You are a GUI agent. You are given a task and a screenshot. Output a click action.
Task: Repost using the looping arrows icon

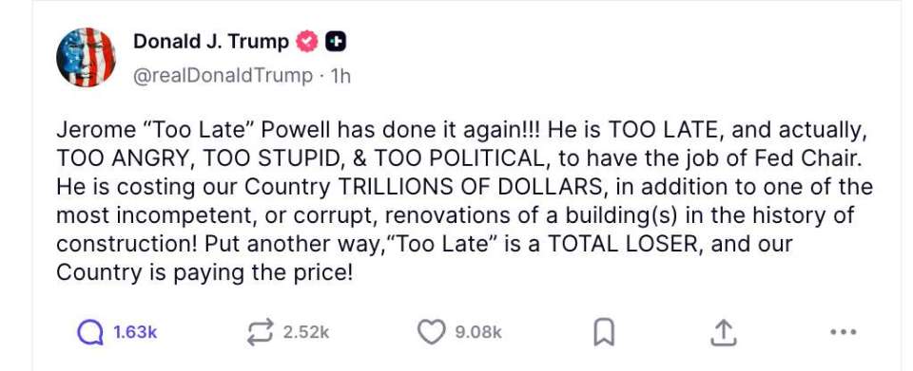coord(261,333)
